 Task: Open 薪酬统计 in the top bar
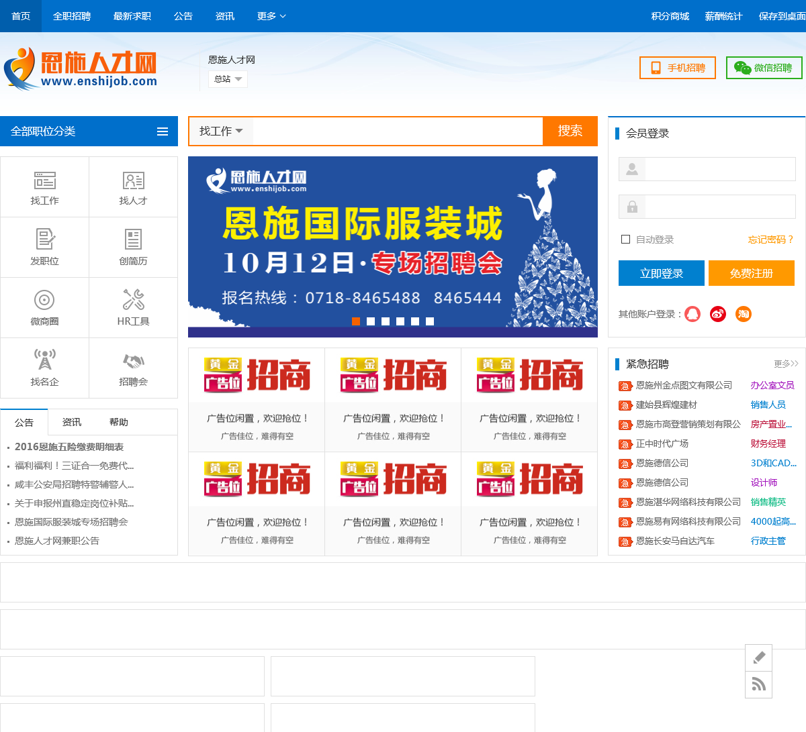coord(724,16)
